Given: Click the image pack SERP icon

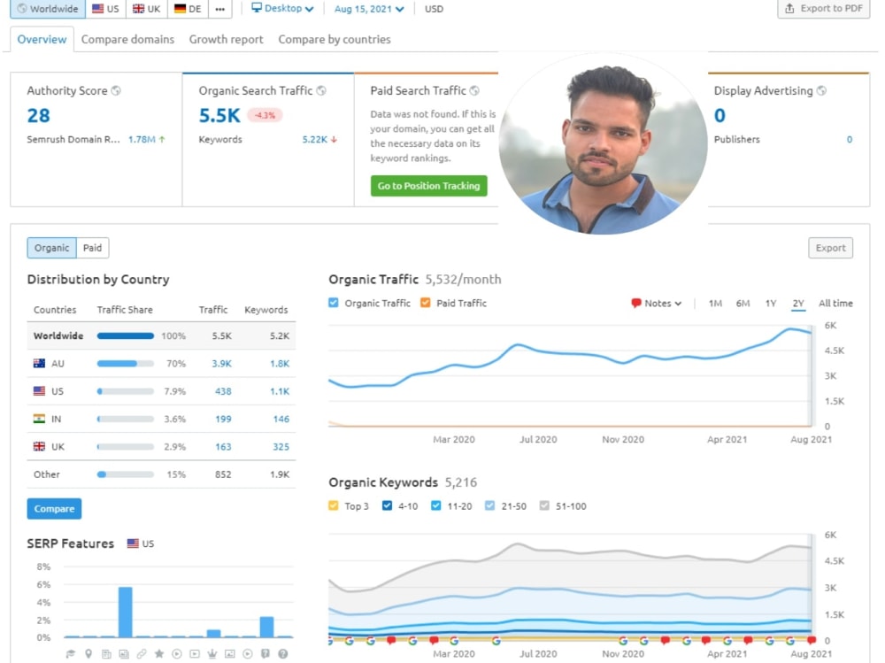Looking at the screenshot, I should point(124,654).
